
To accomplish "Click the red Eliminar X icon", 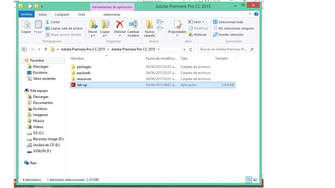I will [x=120, y=25].
